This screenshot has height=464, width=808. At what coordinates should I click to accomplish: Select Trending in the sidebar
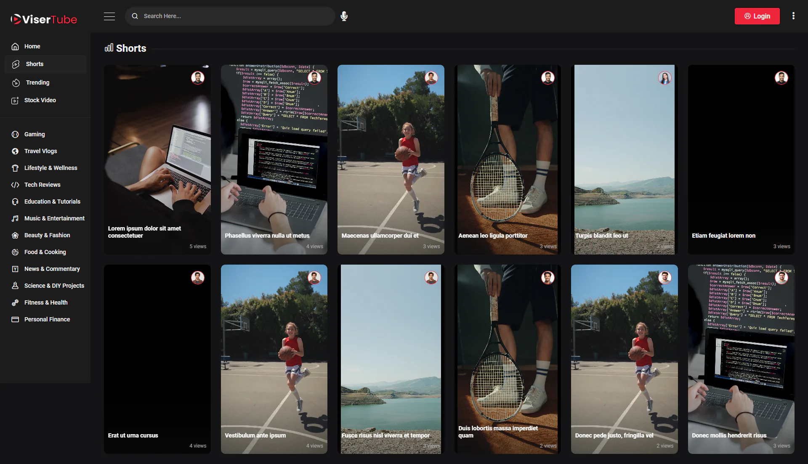click(37, 82)
